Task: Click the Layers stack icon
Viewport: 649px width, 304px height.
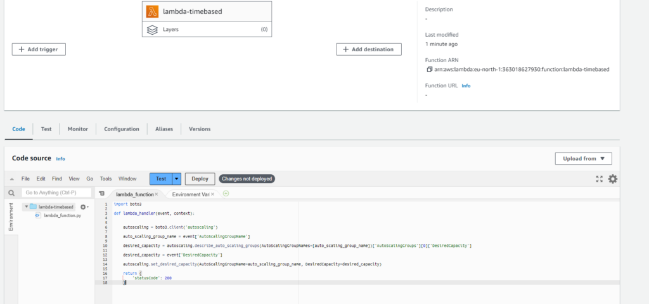Action: pos(152,30)
